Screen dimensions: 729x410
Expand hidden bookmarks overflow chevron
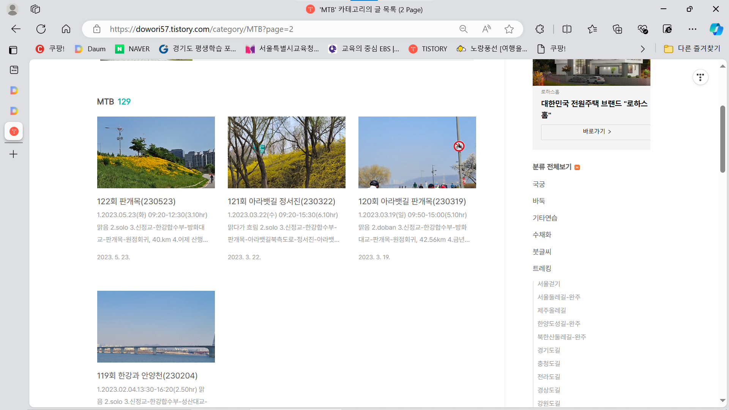point(642,49)
